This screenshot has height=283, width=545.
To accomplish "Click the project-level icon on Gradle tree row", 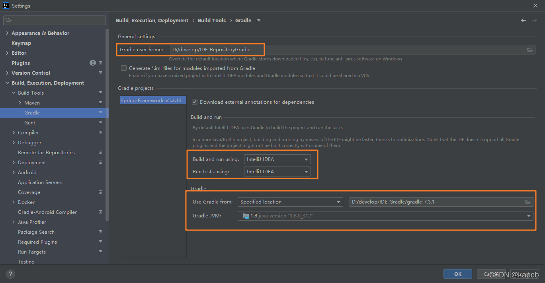I will tap(100, 112).
